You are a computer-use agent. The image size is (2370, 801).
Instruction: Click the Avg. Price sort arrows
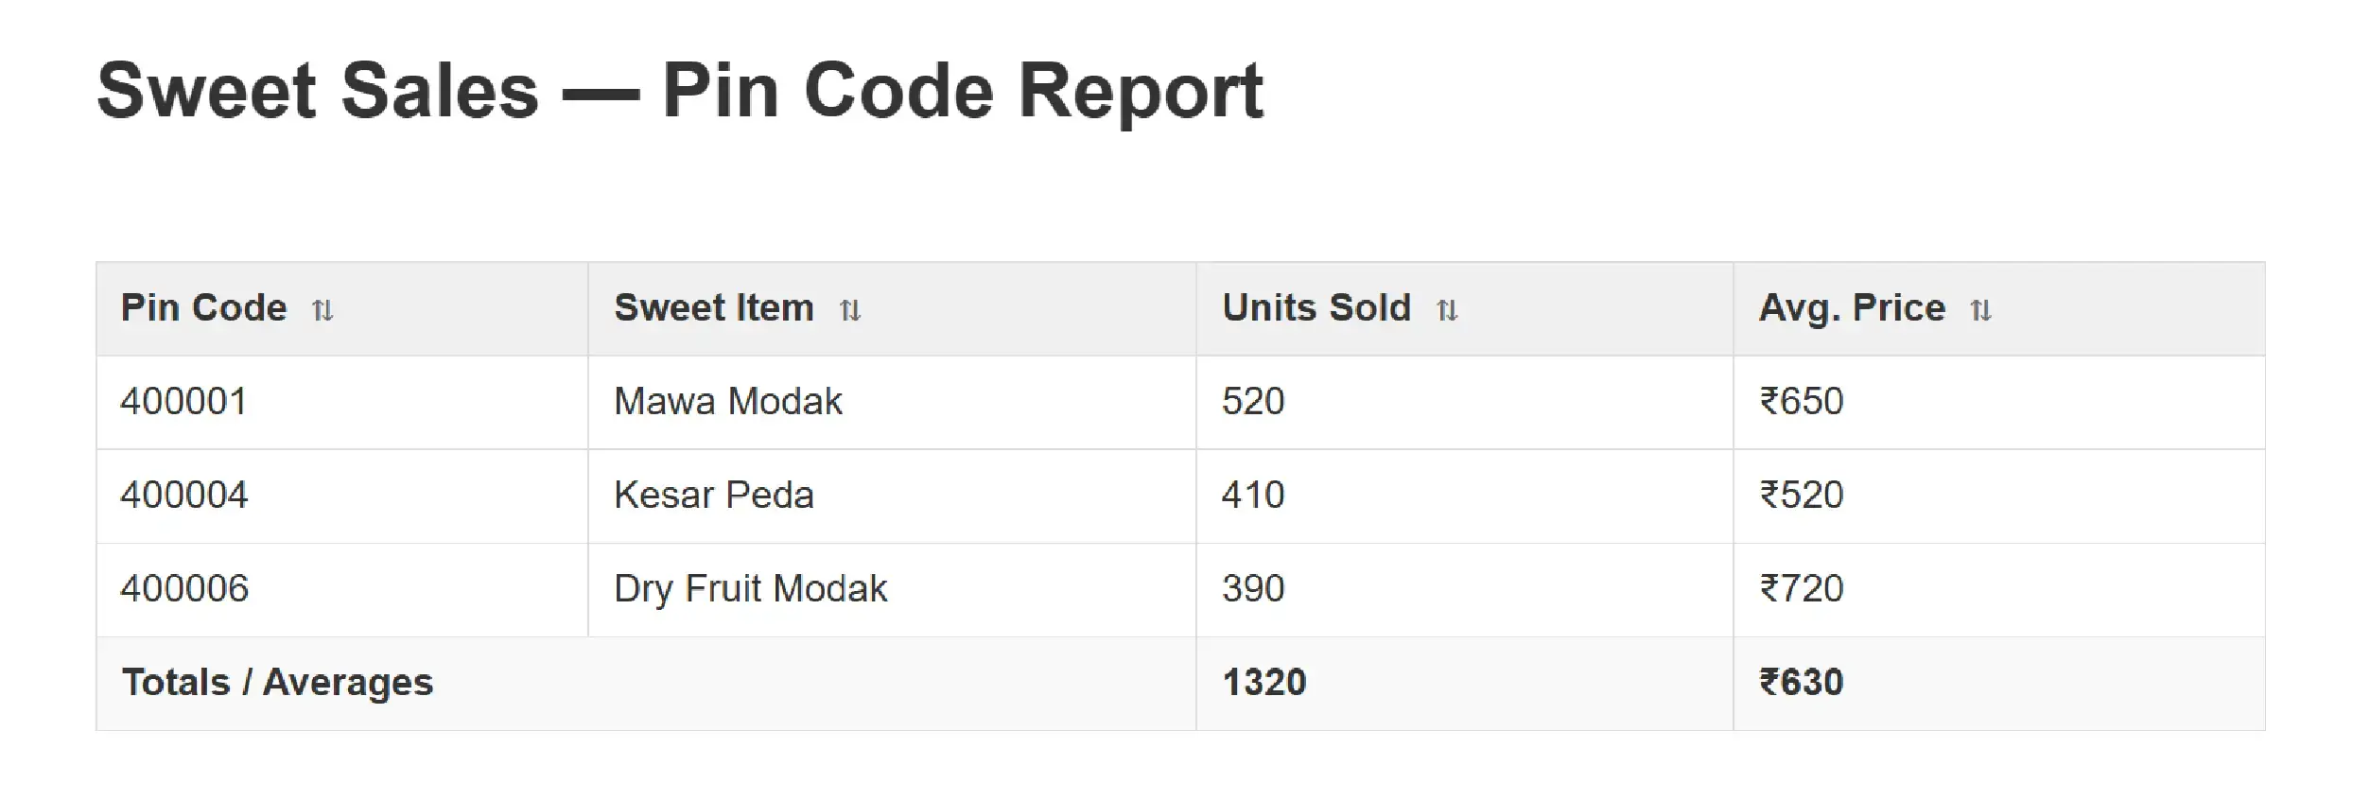click(x=1980, y=310)
